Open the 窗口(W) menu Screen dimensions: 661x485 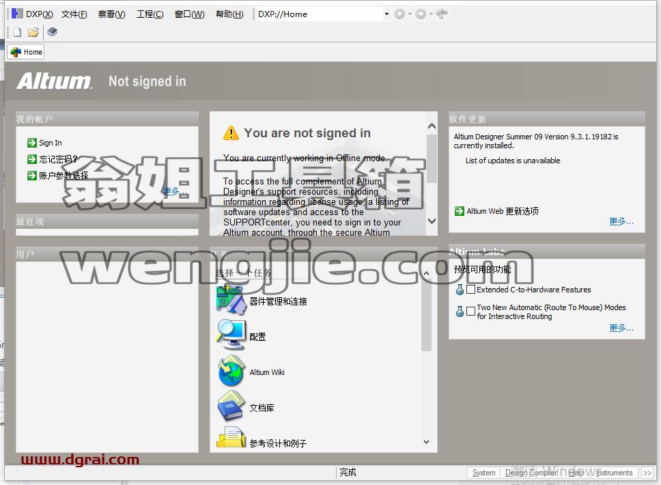[x=189, y=14]
